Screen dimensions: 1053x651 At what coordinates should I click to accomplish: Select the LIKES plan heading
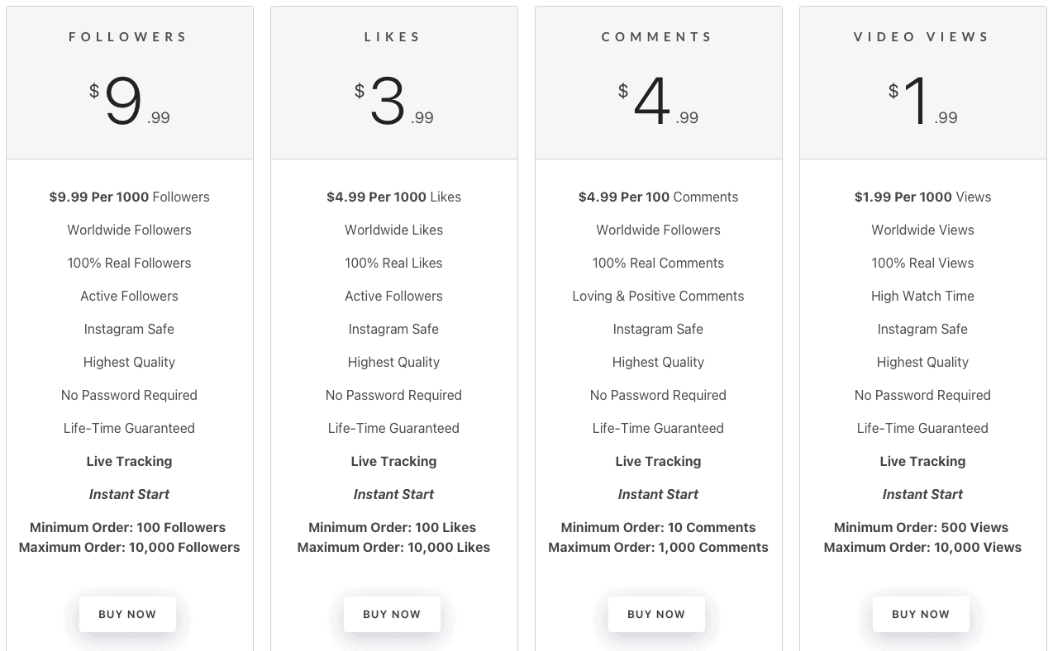point(393,37)
